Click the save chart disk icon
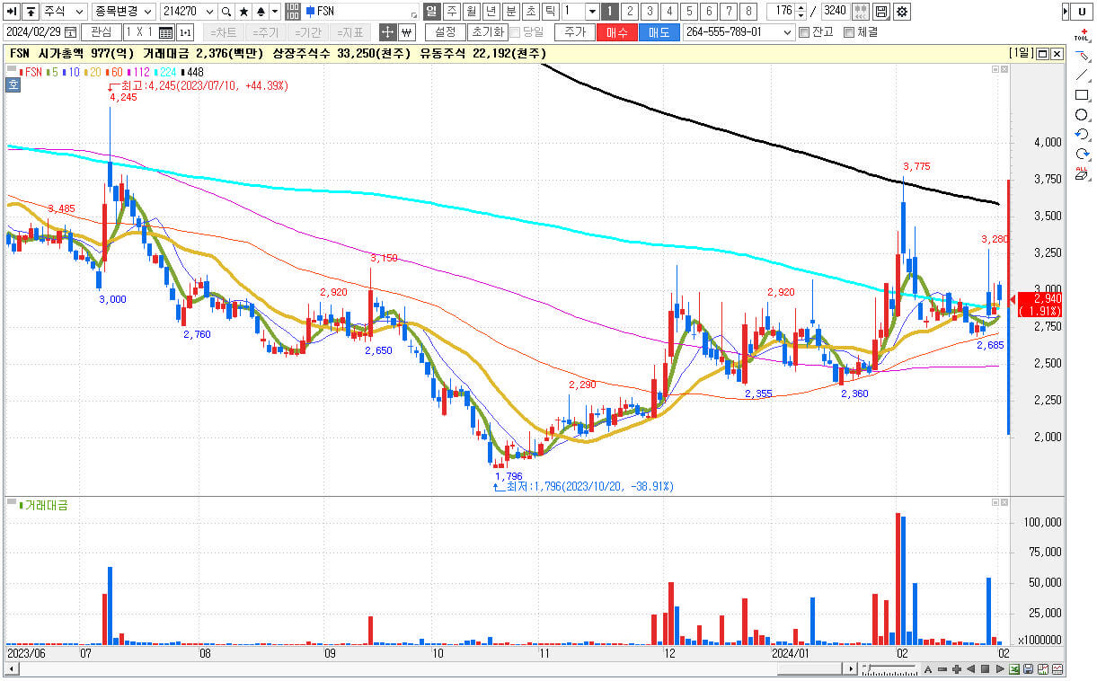Viewport: 1097px width, 681px height. point(881,12)
